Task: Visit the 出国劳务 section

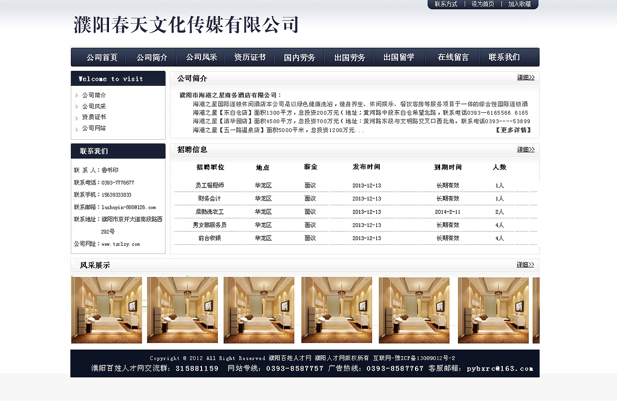Action: pyautogui.click(x=350, y=57)
